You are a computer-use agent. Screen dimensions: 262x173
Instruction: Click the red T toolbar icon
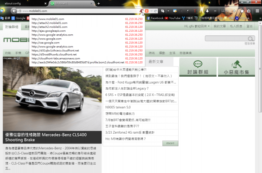[195, 11]
